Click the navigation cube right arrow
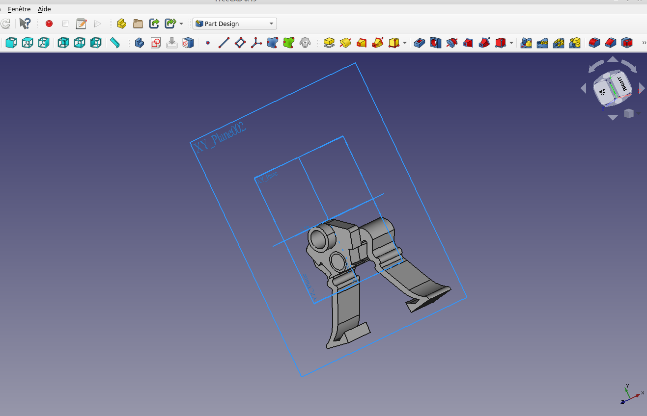This screenshot has height=416, width=647. coord(641,88)
